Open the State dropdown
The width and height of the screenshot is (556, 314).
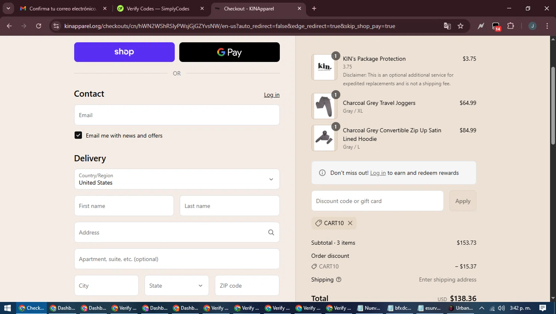(x=177, y=285)
